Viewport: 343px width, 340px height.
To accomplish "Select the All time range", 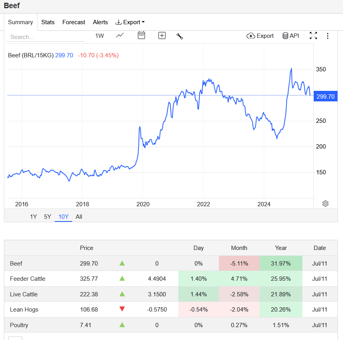I will 79,217.
